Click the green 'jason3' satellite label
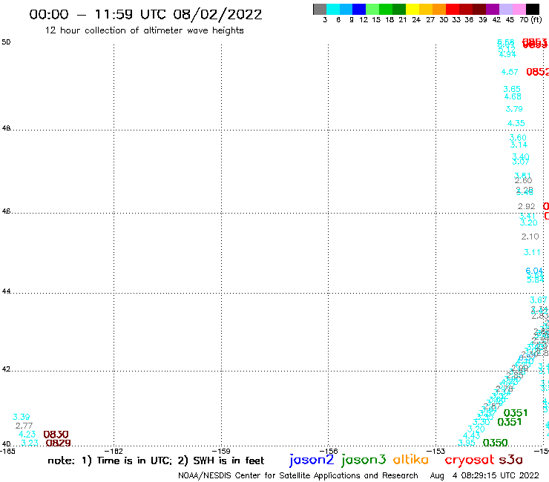549x482 pixels. (x=363, y=460)
